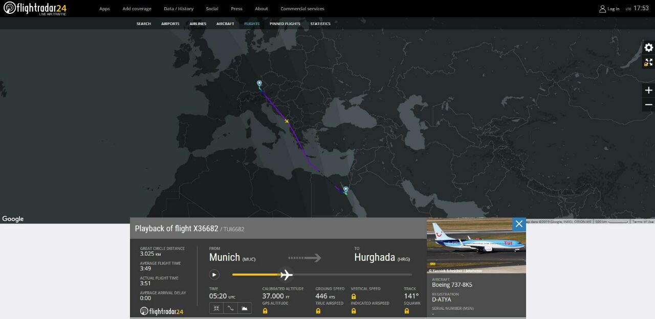Open the SEARCH tab
The image size is (655, 319).
[x=144, y=24]
